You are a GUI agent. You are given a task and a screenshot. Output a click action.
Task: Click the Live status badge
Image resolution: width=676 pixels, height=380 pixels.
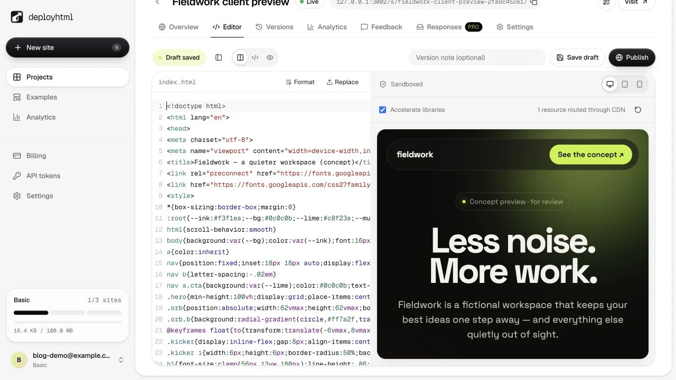point(309,3)
